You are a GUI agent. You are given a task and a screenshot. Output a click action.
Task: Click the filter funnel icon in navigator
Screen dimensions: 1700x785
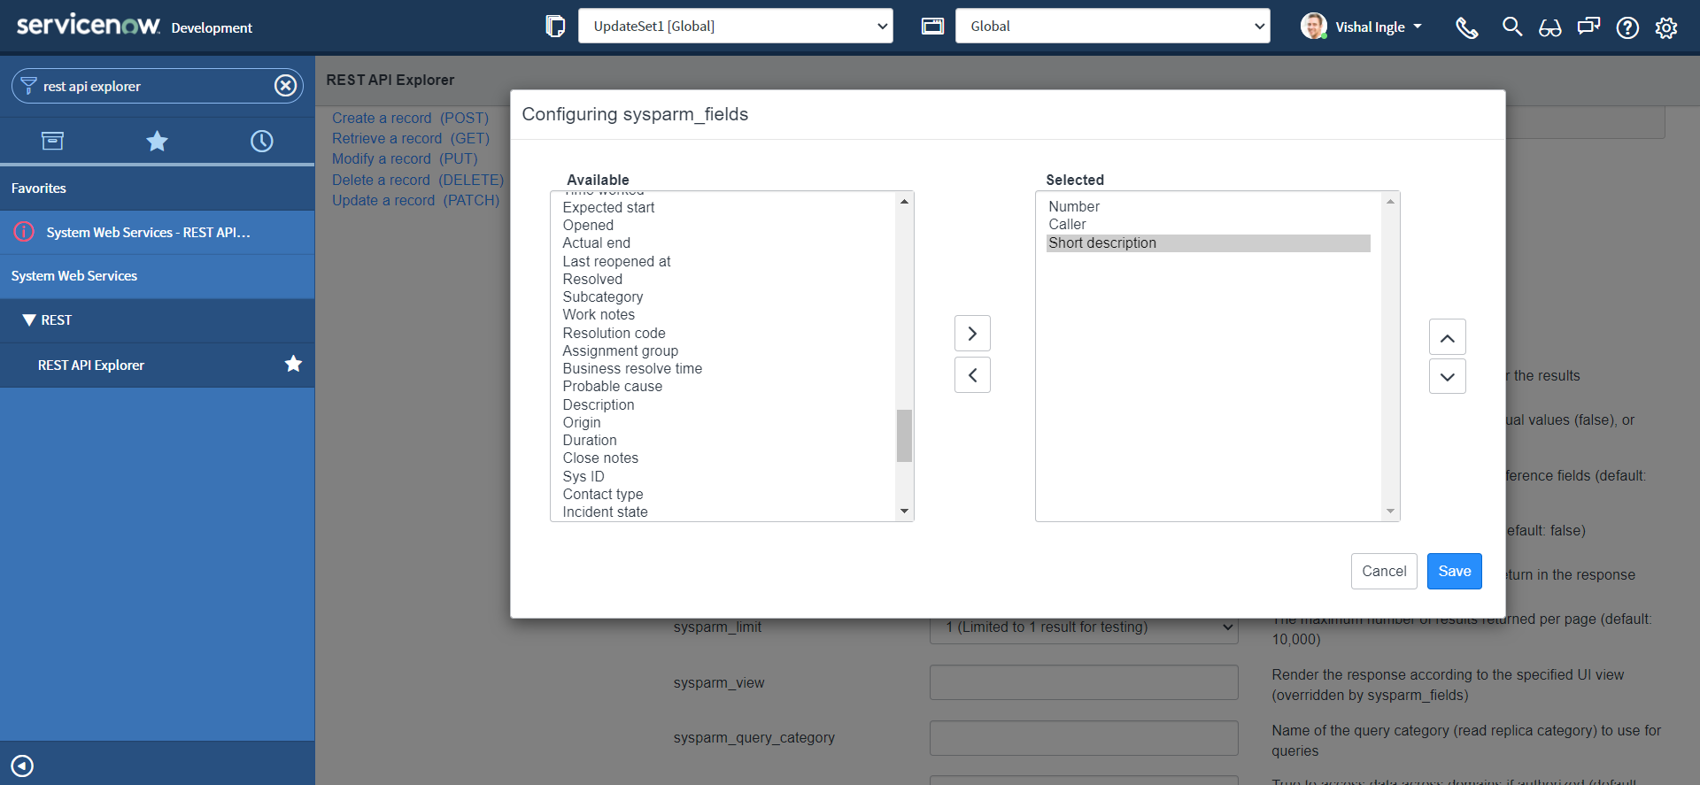pos(28,86)
